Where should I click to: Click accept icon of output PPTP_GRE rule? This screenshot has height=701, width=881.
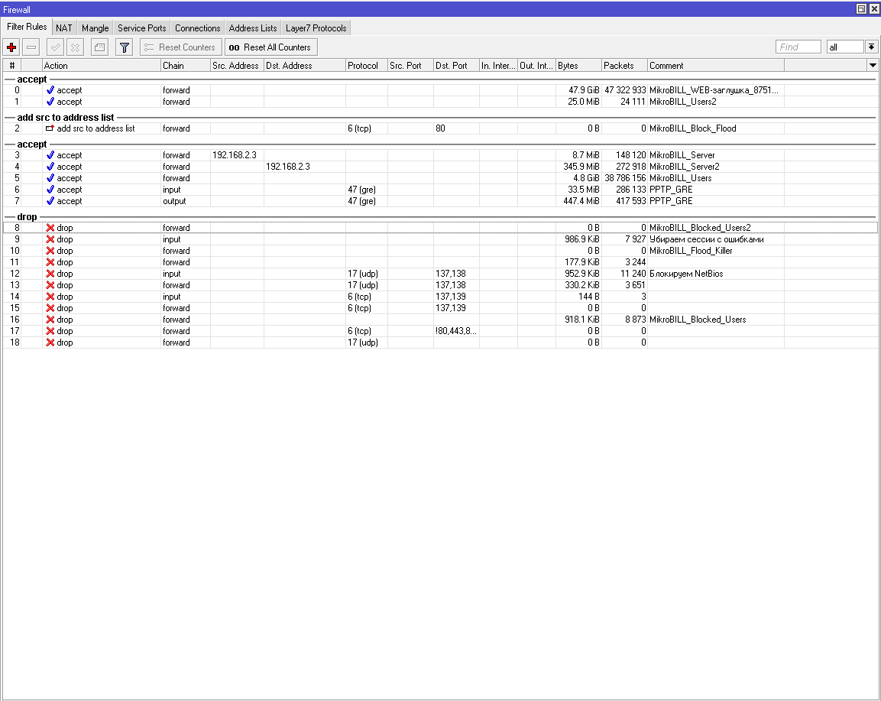tap(50, 201)
